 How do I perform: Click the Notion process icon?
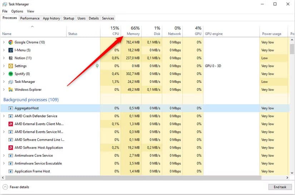[x=10, y=58]
